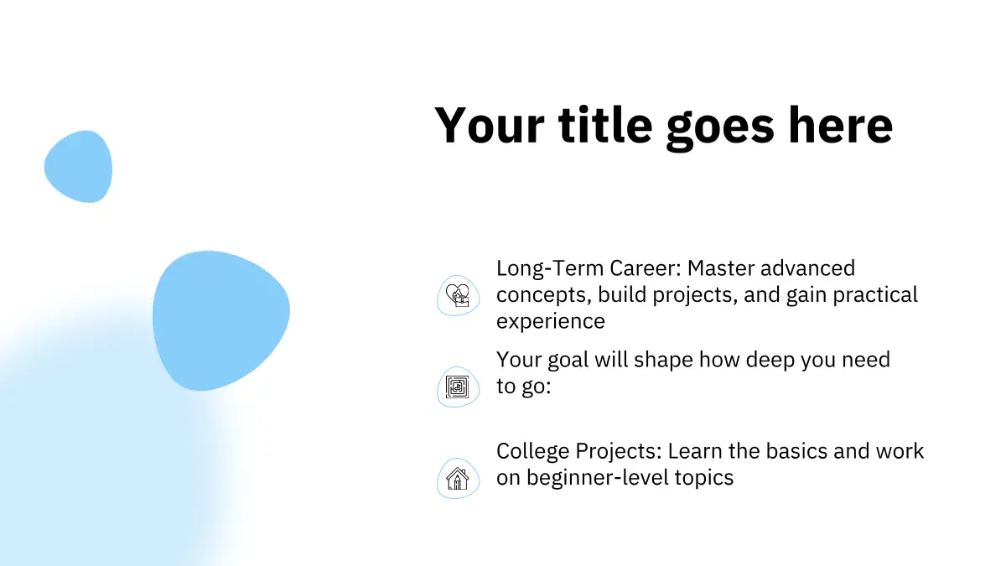The image size is (1006, 566).
Task: Click 'beginner-level topics' text
Action: 629,478
